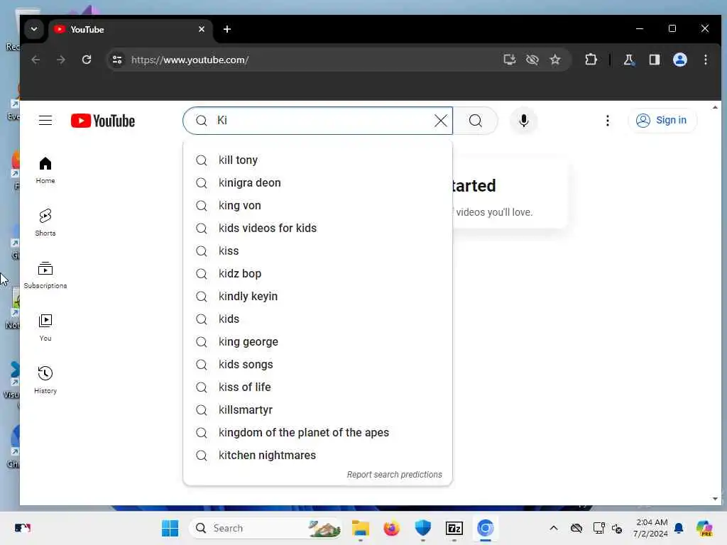Open site information icon in address bar
727x545 pixels.
117,60
